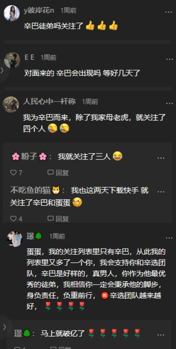Open username y彼岸花n profile link
Image resolution: width=176 pixels, height=349 pixels.
(x=39, y=10)
